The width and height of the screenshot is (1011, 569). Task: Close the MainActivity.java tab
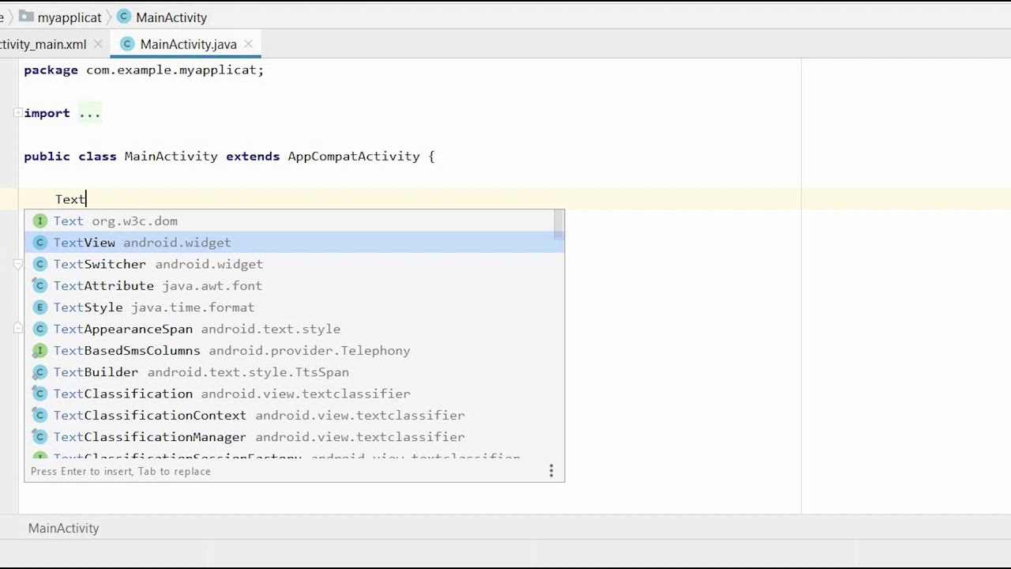coord(248,44)
